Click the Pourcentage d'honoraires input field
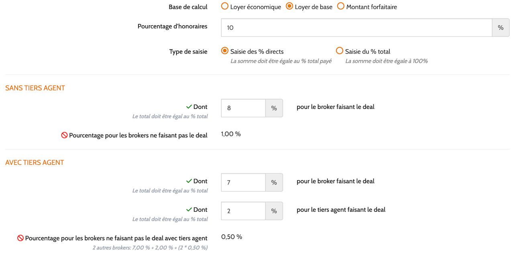This screenshot has height=259, width=514. (x=357, y=28)
